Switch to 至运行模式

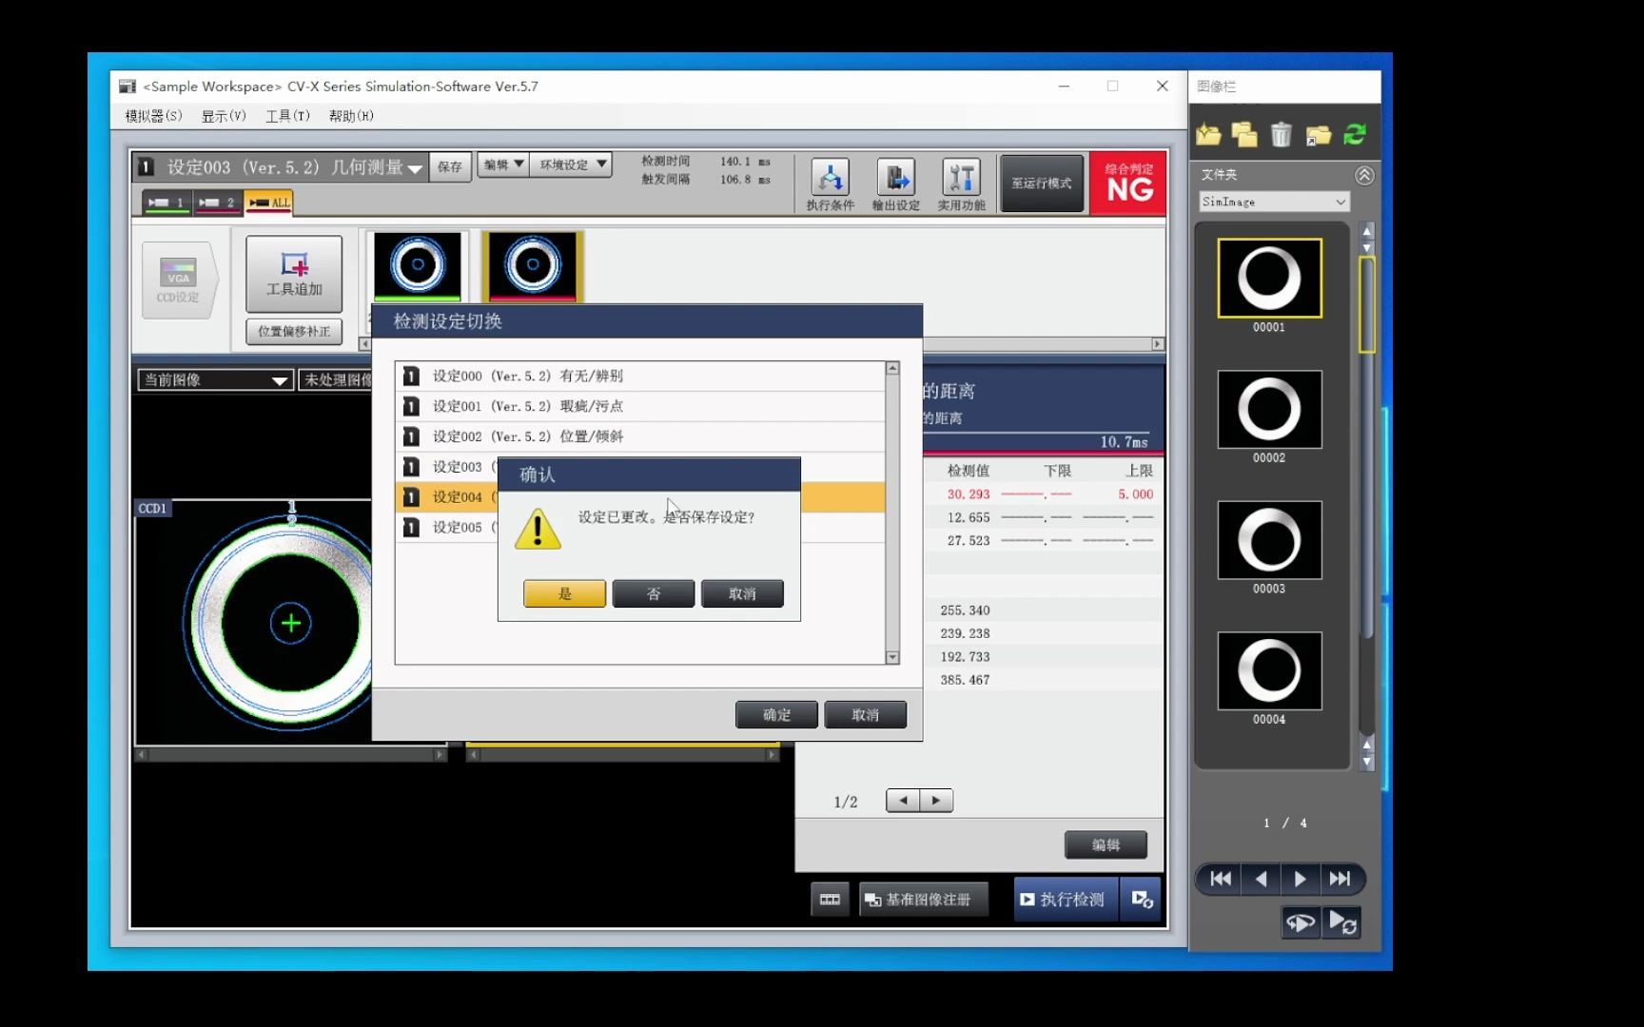pos(1042,184)
